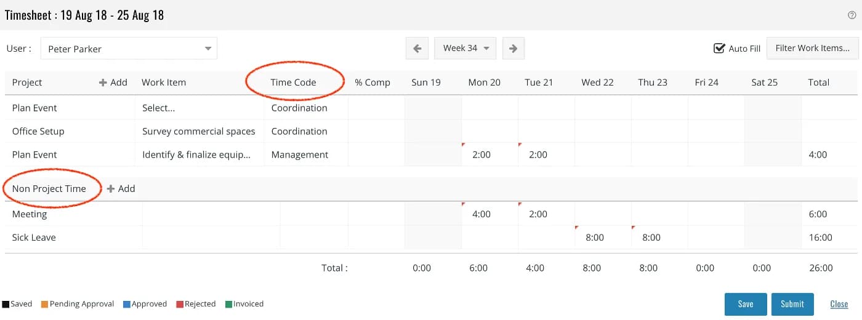Go to next week with right arrow
The image size is (862, 320).
click(514, 48)
